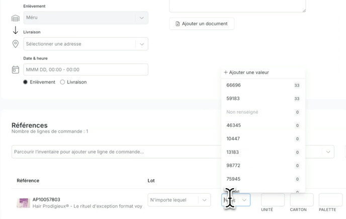Open the inventory search dropdown chevron
The image size is (346, 219).
click(328, 152)
